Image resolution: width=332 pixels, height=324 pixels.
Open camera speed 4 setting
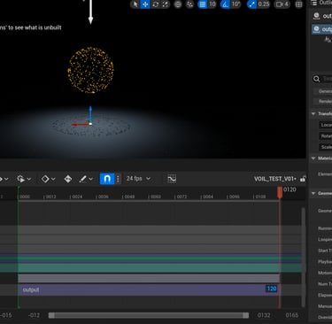[282, 4]
